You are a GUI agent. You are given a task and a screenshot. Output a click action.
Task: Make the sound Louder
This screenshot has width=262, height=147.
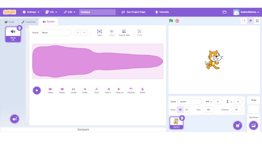click(73, 91)
